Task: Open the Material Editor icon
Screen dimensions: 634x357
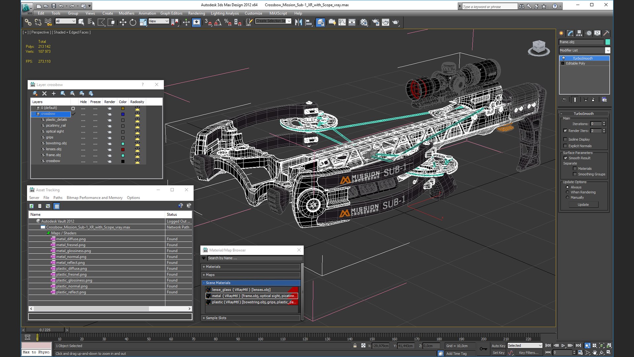Action: click(364, 22)
